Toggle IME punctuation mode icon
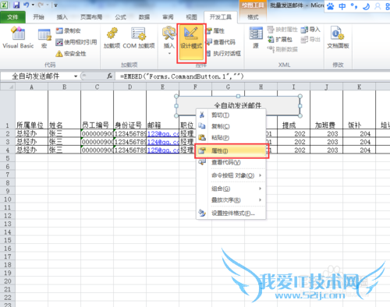The image size is (390, 307). (354, 6)
